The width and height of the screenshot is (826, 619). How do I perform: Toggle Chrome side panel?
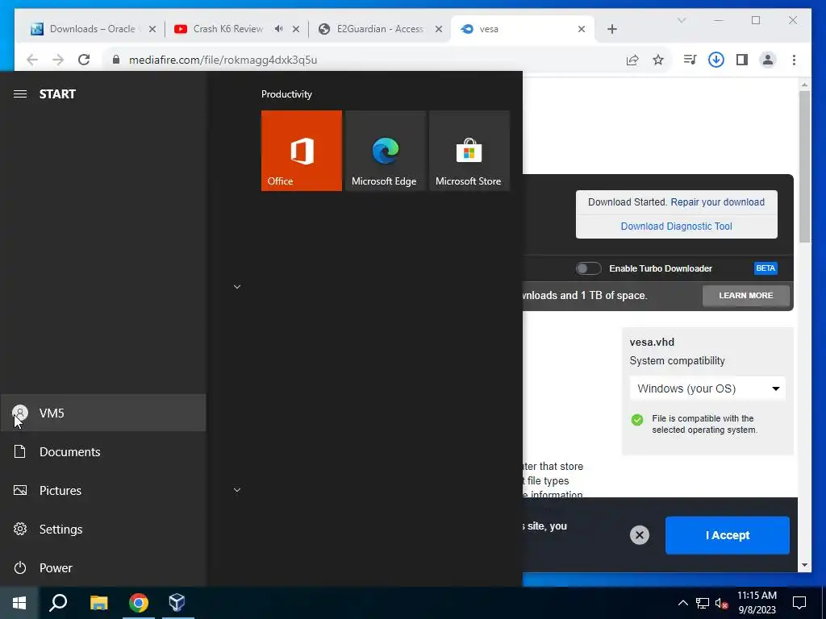tap(742, 60)
